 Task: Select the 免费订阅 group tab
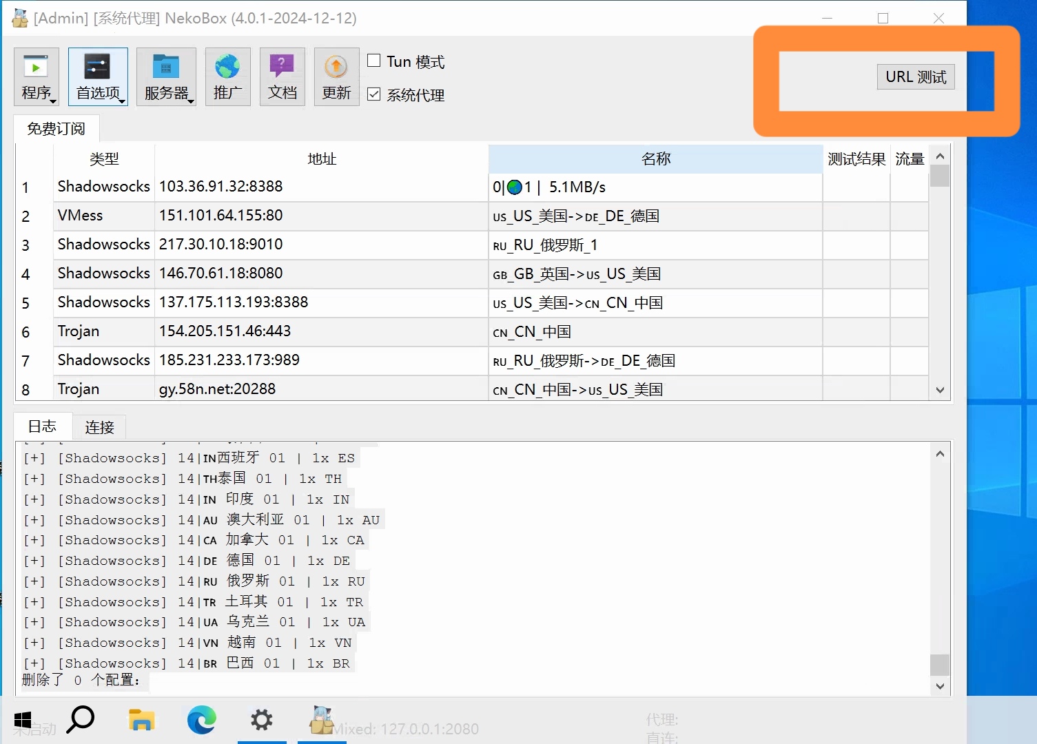(57, 129)
